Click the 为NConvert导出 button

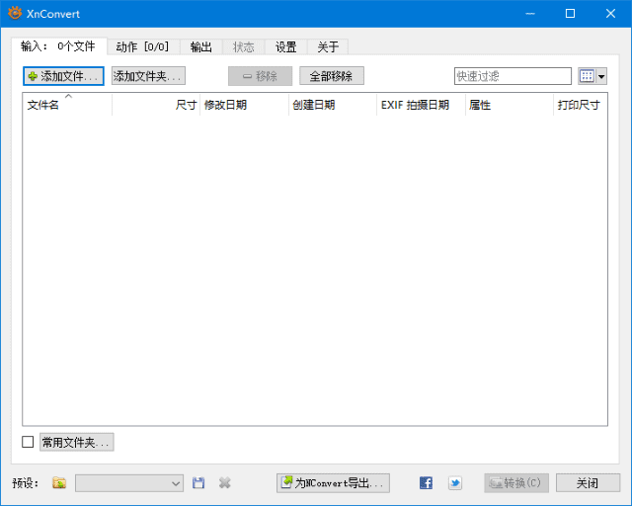tap(333, 483)
